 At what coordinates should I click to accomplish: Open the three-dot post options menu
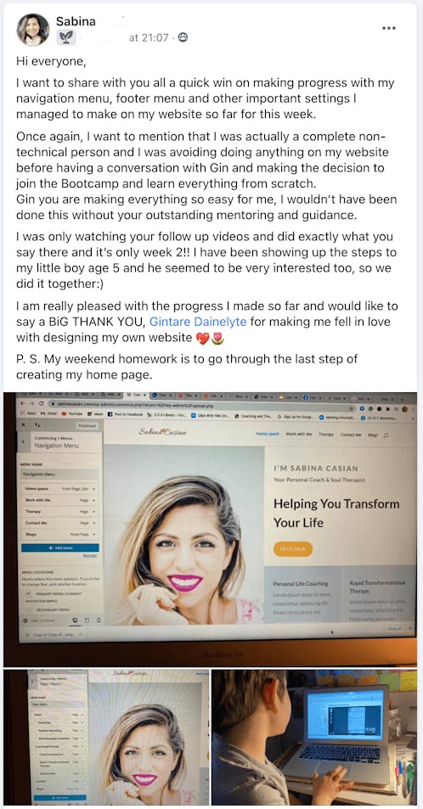[x=388, y=28]
